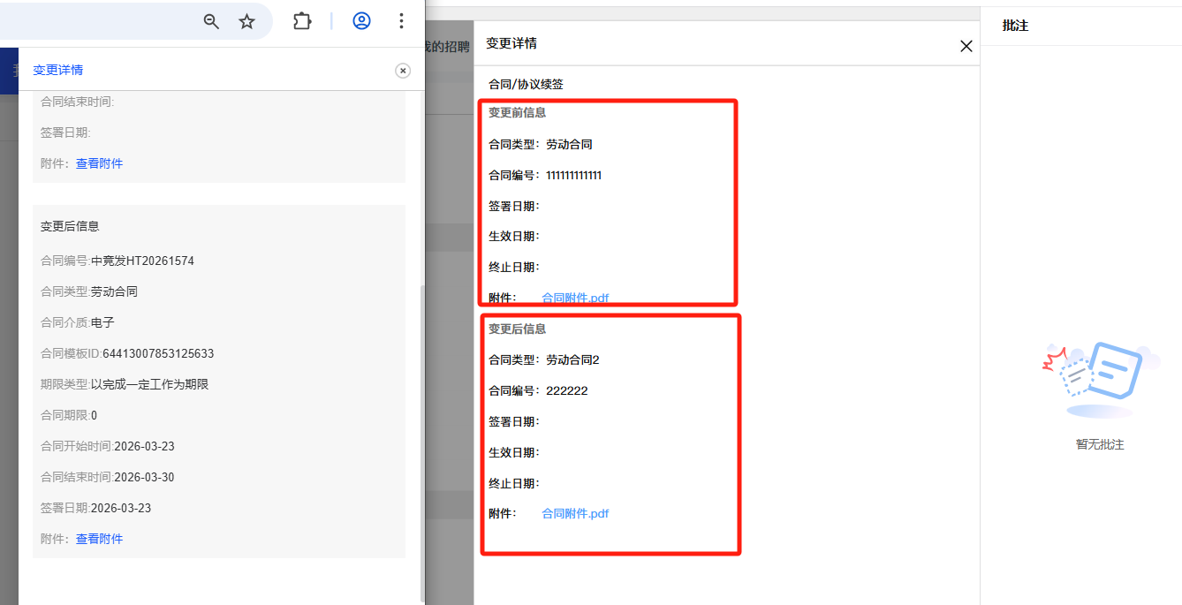Screen dimensions: 1182x605
Task: Select left panel 合同类型:劳动合同 row
Action: 89,291
